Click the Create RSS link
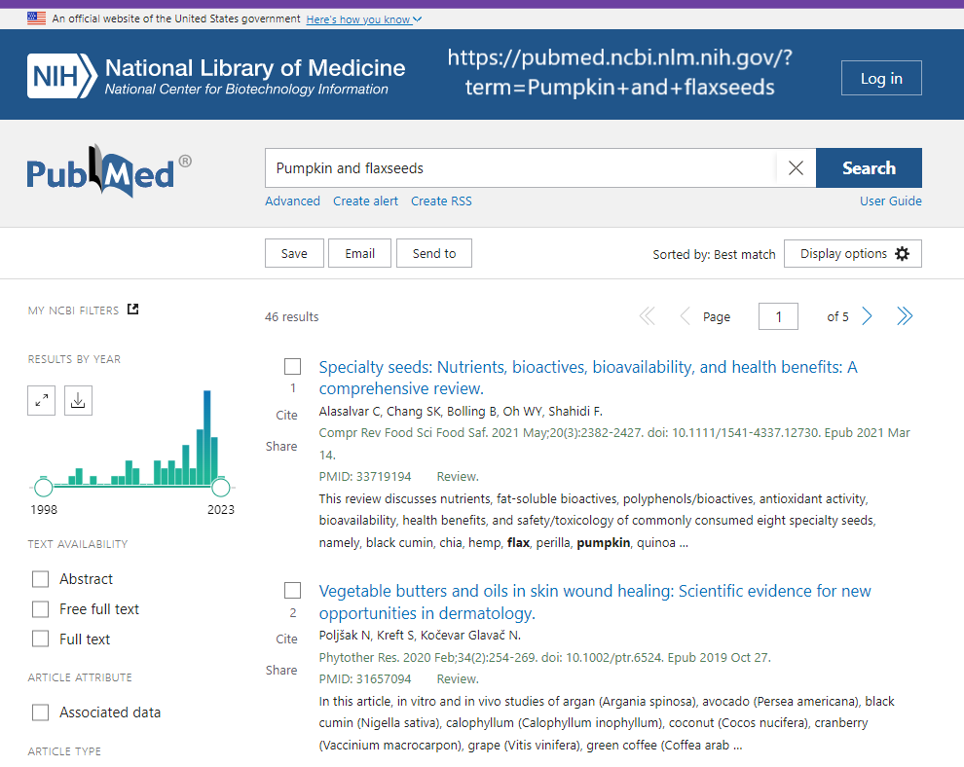Viewport: 964px width, 767px height. [441, 201]
